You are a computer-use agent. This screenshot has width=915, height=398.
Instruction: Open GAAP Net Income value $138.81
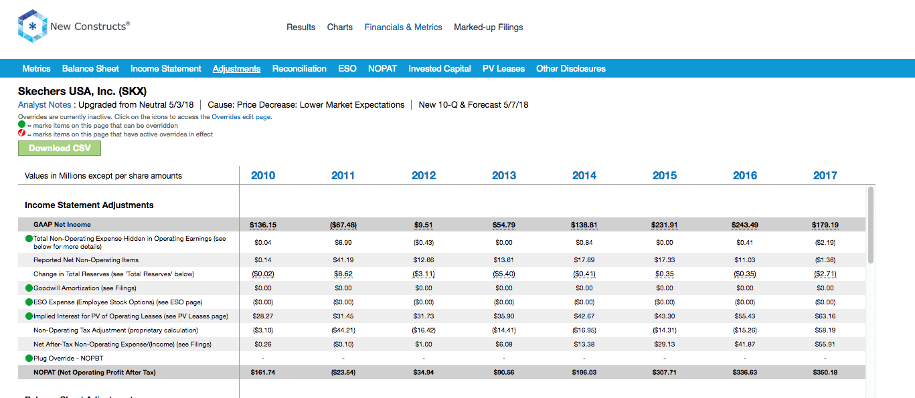(584, 225)
